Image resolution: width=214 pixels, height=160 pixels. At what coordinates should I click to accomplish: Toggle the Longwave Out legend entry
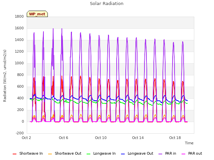(137, 153)
